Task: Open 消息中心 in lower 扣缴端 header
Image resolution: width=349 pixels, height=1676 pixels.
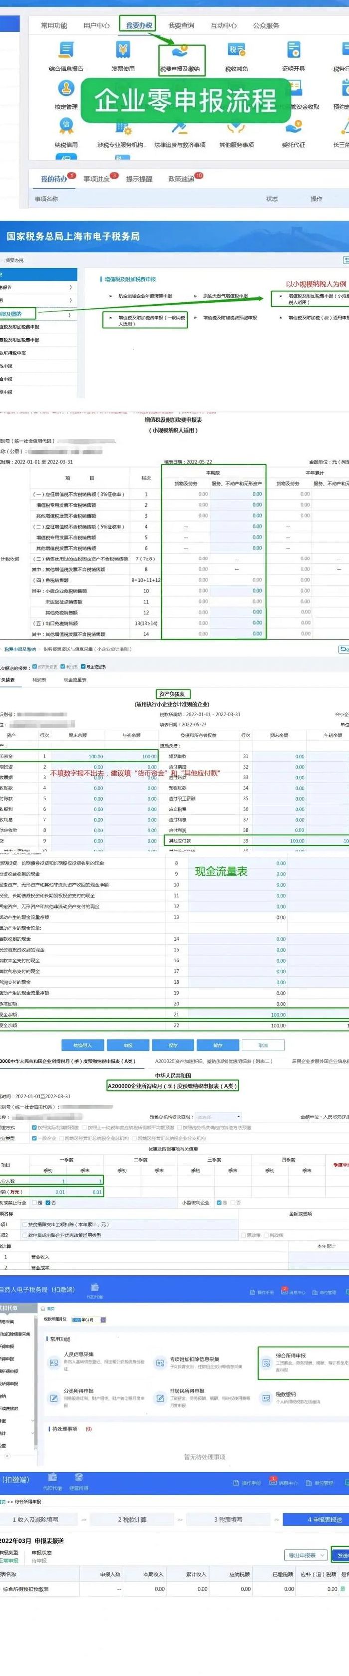Action: click(x=284, y=1482)
